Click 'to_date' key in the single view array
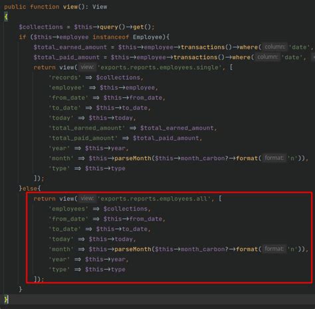315x309 pixels. tap(64, 108)
